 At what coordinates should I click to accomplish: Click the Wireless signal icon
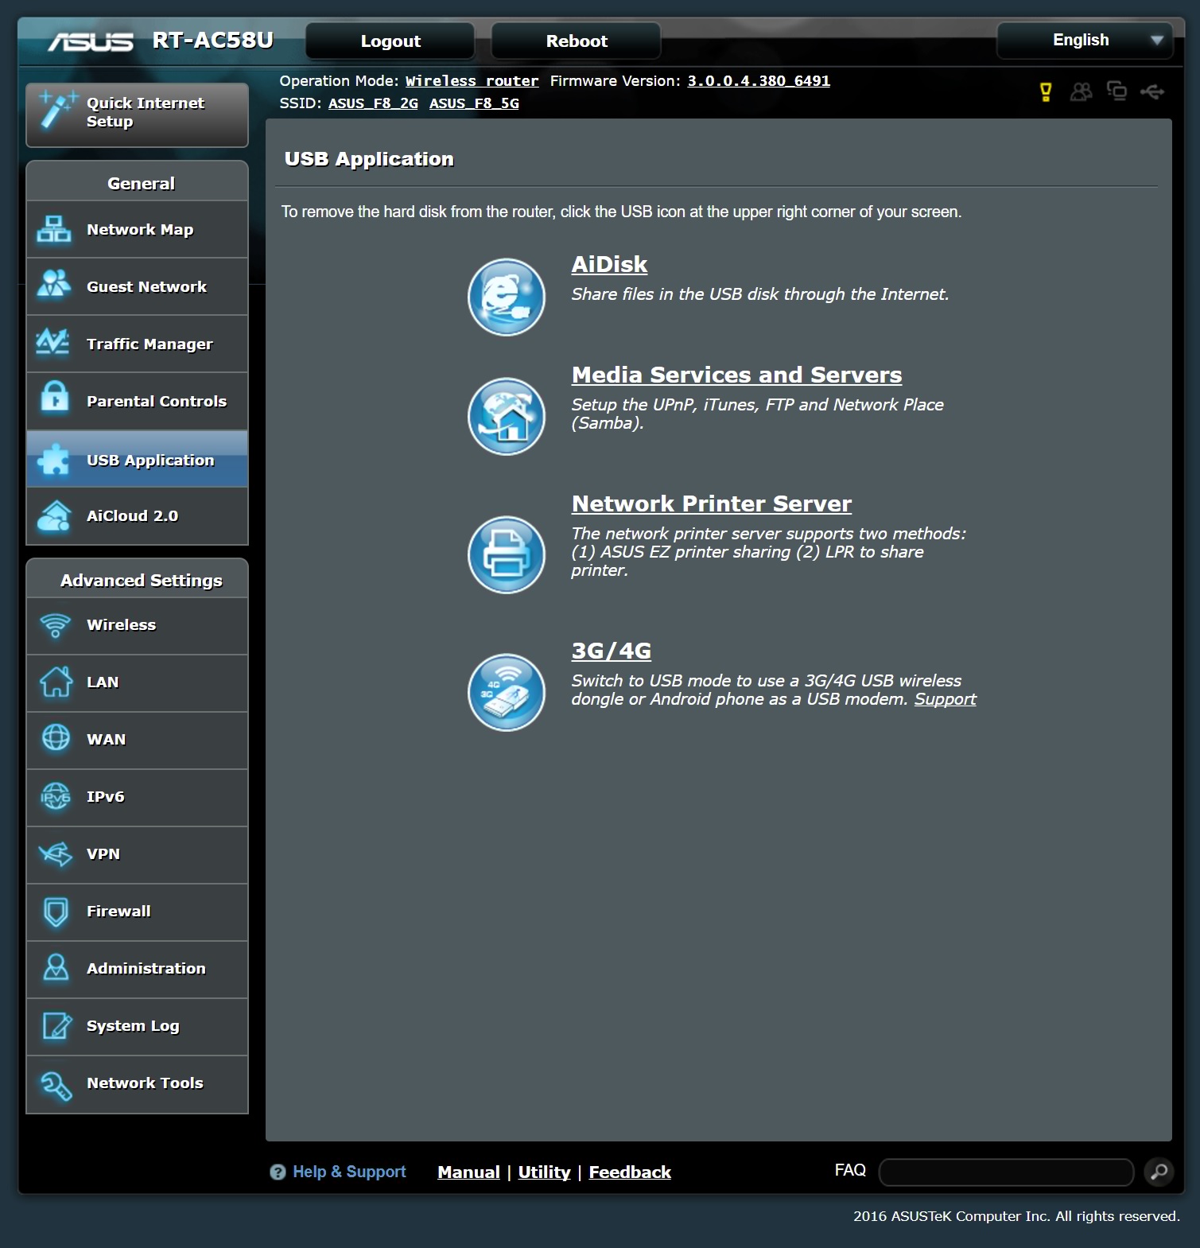tap(55, 625)
